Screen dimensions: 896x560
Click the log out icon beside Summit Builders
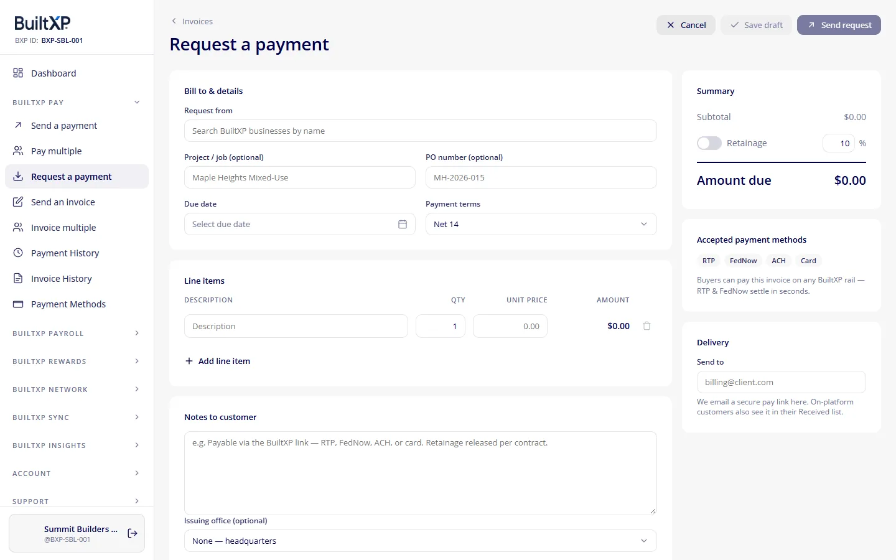click(133, 533)
